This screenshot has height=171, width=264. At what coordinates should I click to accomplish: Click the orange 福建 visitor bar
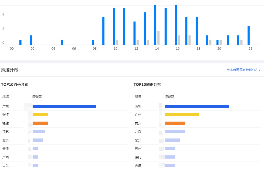[40, 123]
